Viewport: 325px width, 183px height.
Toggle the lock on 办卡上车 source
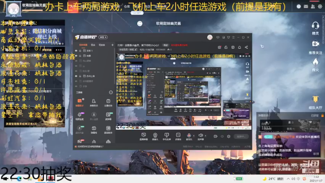(80, 76)
